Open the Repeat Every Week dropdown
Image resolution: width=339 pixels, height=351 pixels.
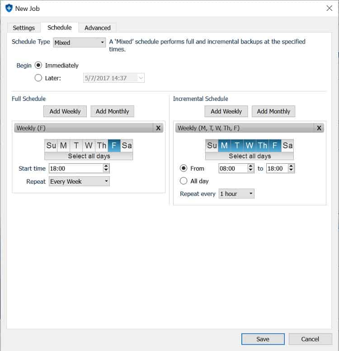point(80,181)
